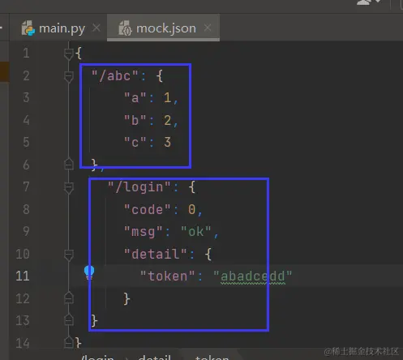
Task: Click line number 1 in the gutter
Action: [x=26, y=53]
